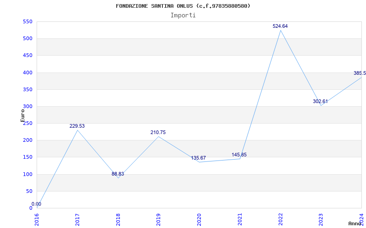Image resolution: width=366 pixels, height=228 pixels.
Task: Click the 500 y-axis tick label
Action: [x=27, y=39]
